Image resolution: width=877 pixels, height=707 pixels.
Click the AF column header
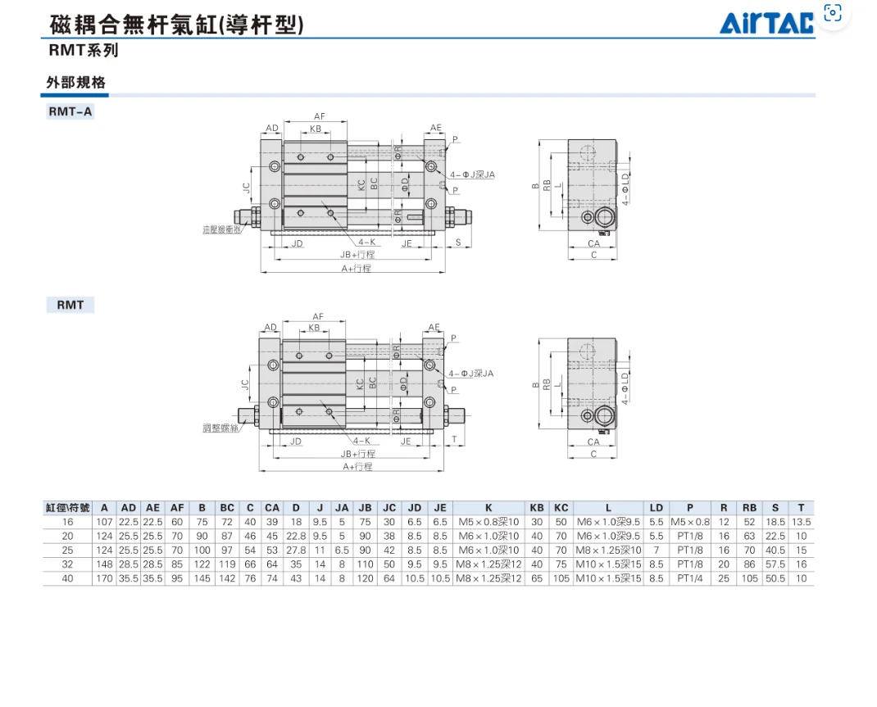[177, 508]
